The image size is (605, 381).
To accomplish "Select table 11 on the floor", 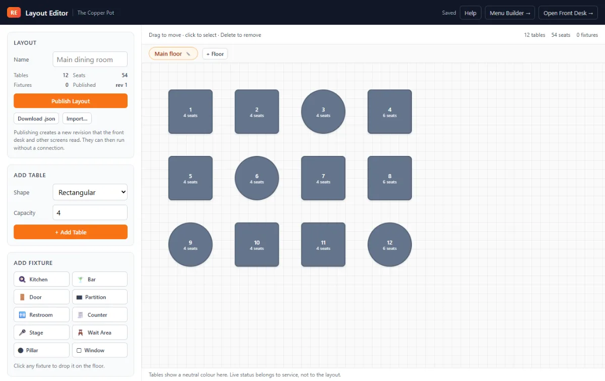I will pyautogui.click(x=323, y=245).
